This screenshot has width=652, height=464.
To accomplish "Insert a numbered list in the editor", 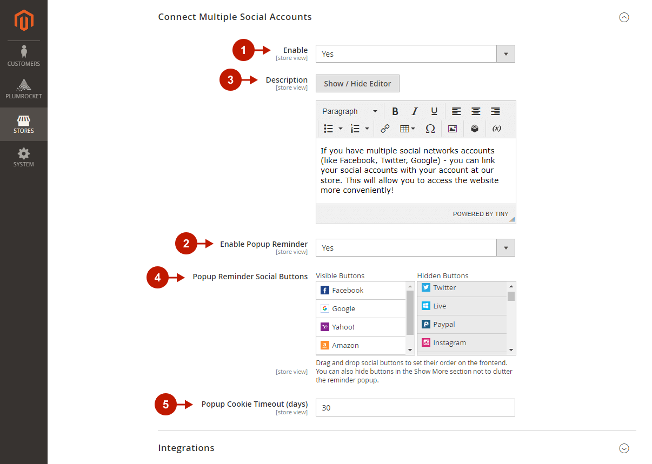I will tap(355, 129).
